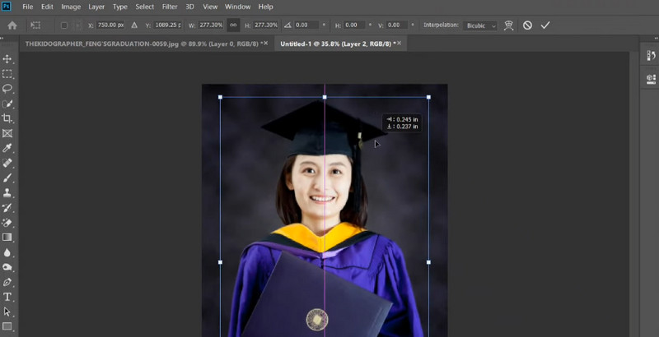
Task: Open the 3D panel icon
Action: click(651, 78)
